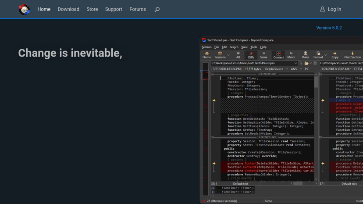Expand the 06 filtered lines in left pane
363x204 pixels.
[x=212, y=74]
